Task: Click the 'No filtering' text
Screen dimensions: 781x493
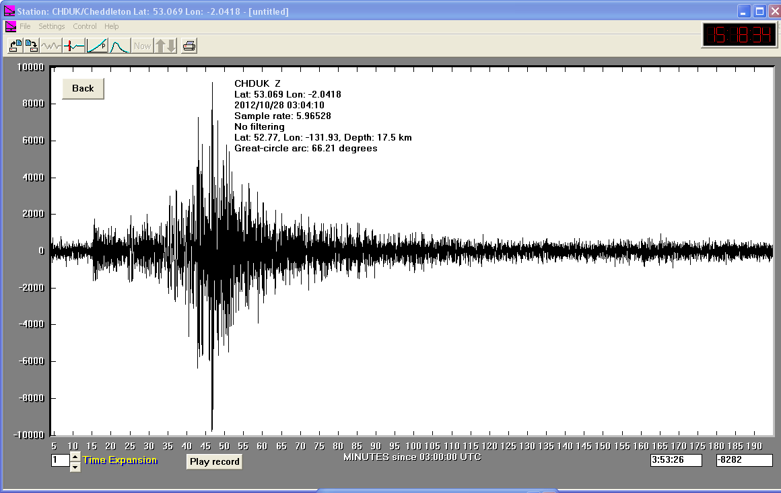Action: (259, 127)
